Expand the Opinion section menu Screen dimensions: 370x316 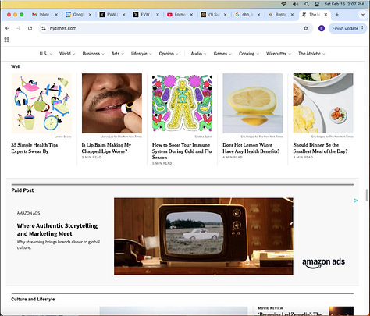pos(169,54)
